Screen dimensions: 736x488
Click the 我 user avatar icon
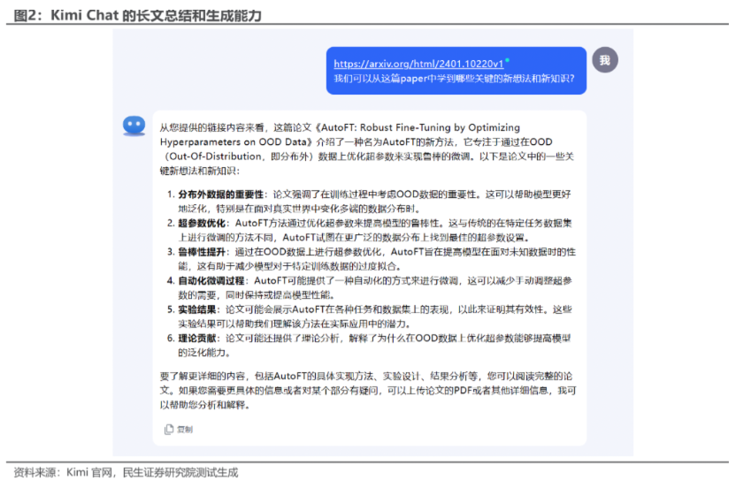(x=604, y=60)
